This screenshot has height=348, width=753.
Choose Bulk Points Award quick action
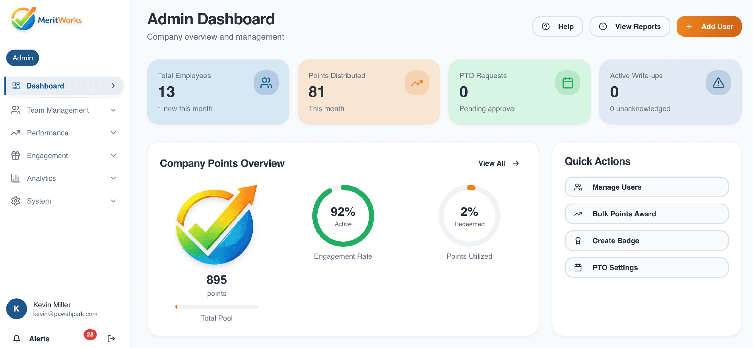[646, 214]
